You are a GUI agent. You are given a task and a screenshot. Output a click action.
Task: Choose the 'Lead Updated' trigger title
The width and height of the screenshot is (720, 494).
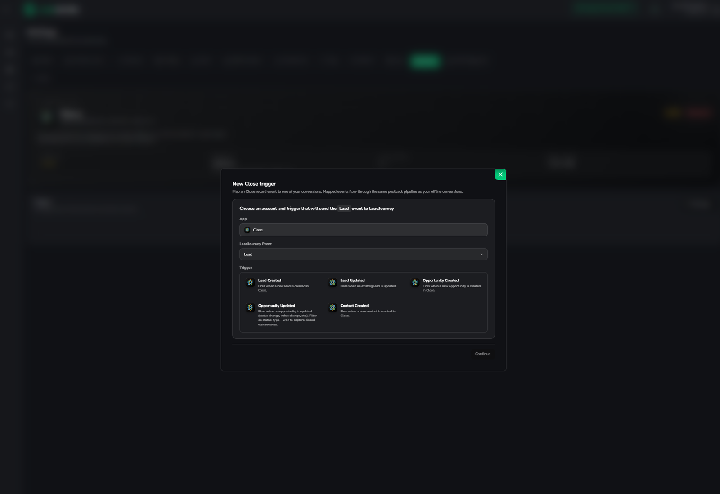[352, 280]
